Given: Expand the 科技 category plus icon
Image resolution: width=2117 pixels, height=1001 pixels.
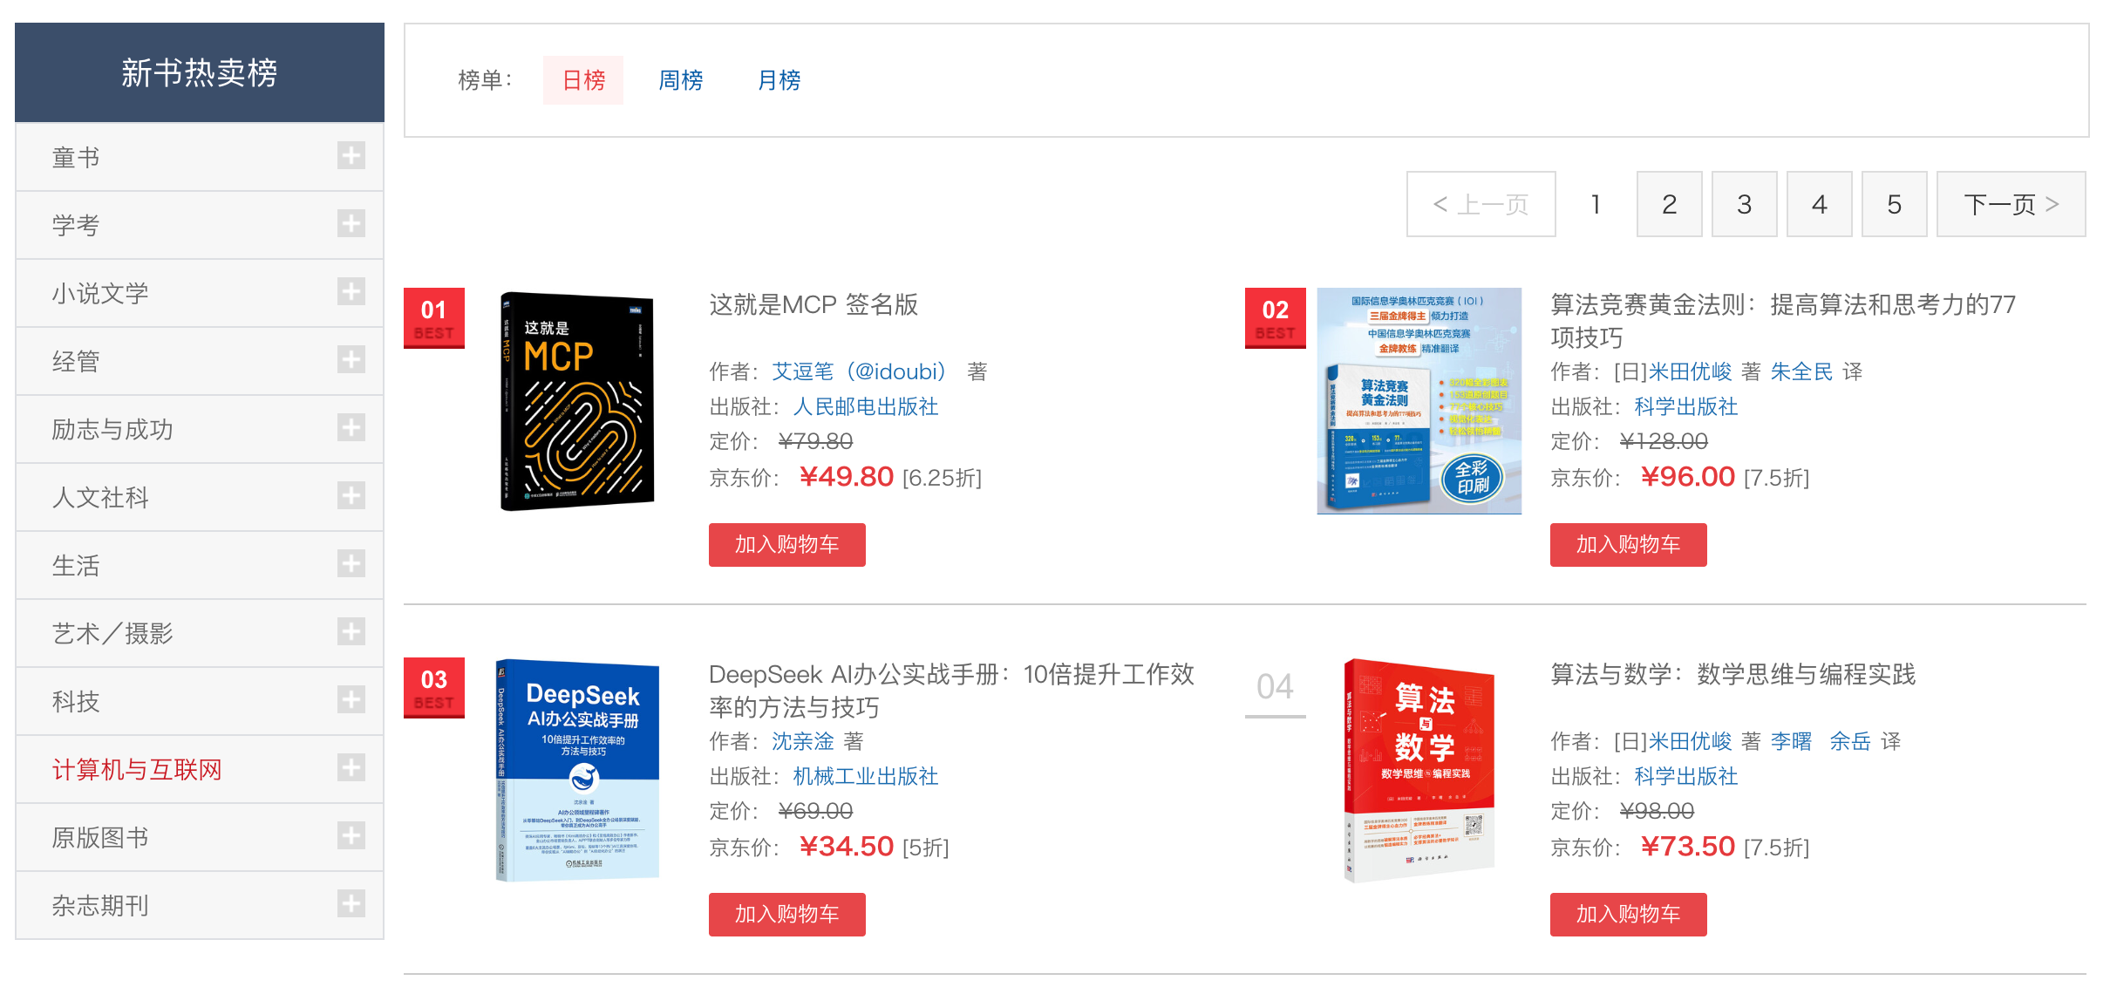Looking at the screenshot, I should pyautogui.click(x=351, y=700).
